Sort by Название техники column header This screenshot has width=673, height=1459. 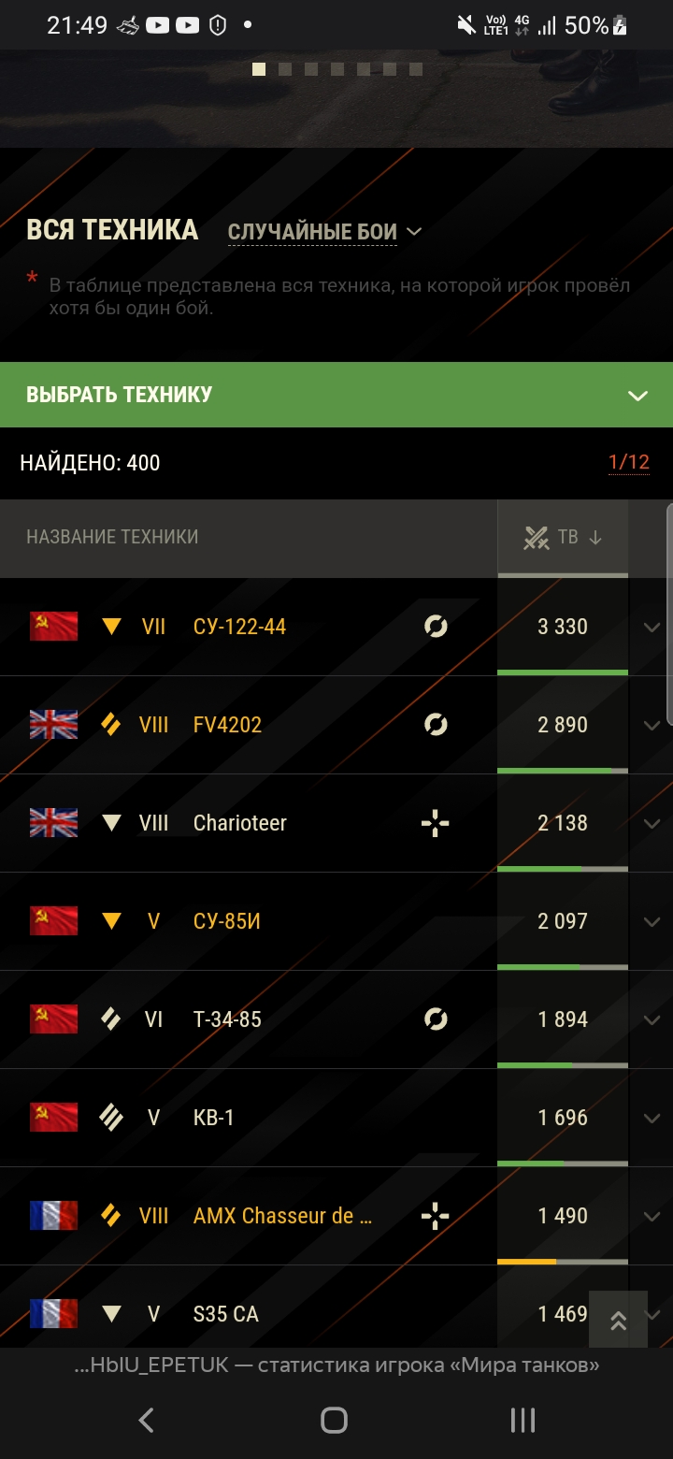click(x=112, y=537)
